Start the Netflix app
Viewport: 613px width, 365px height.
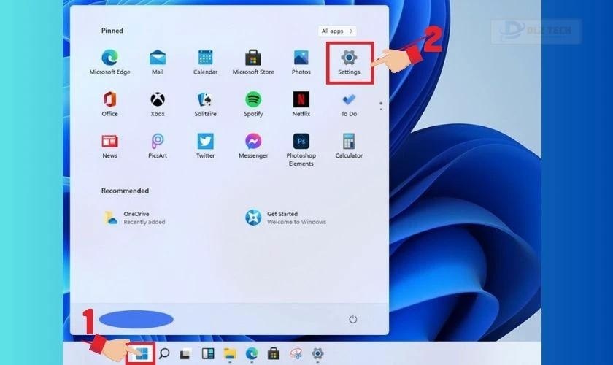(301, 99)
